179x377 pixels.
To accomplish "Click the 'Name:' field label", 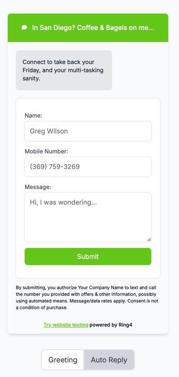I will click(x=34, y=116).
